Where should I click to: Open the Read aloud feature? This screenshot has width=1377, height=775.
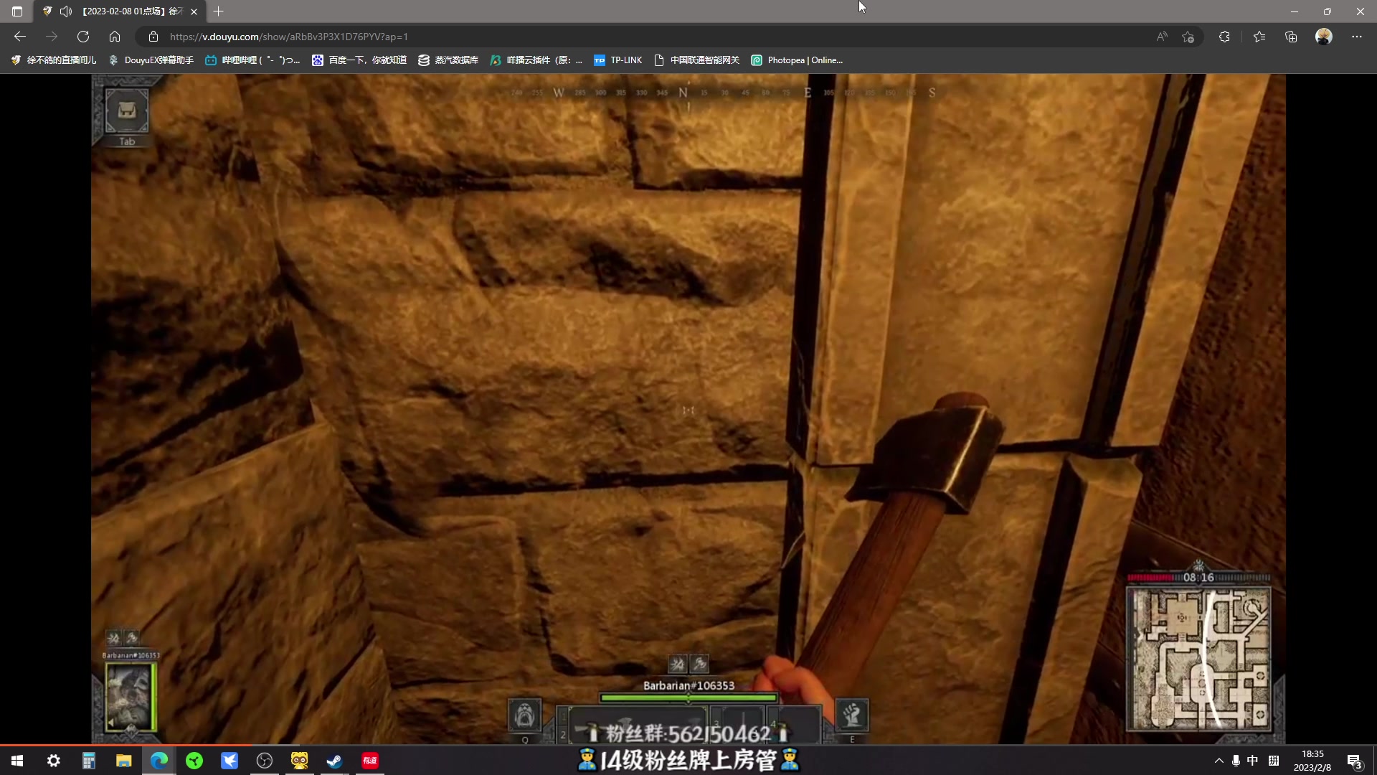pyautogui.click(x=1162, y=37)
